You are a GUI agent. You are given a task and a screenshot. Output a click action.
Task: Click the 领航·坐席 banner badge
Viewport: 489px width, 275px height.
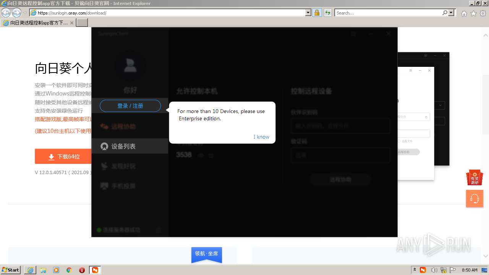207,254
